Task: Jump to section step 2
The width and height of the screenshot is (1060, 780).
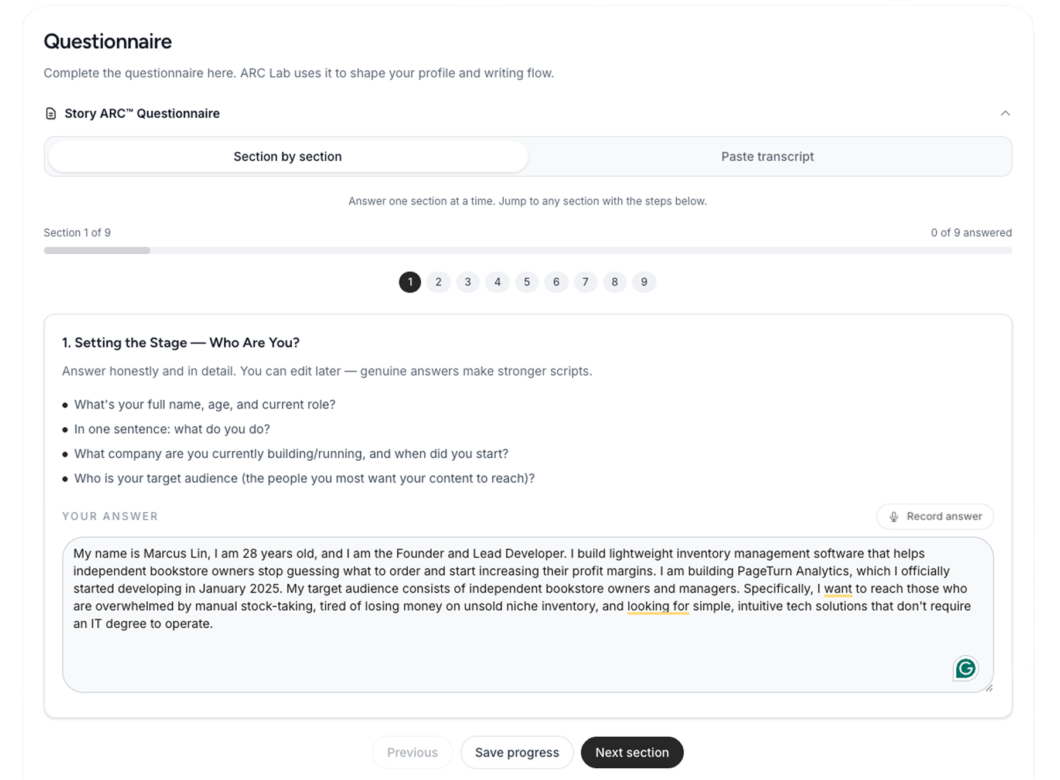Action: [x=438, y=282]
